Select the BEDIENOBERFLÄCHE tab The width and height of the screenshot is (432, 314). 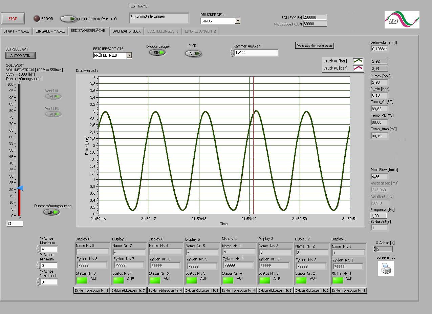pyautogui.click(x=88, y=31)
